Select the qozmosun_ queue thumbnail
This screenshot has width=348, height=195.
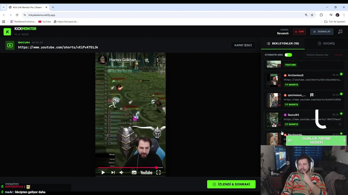pos(274,100)
